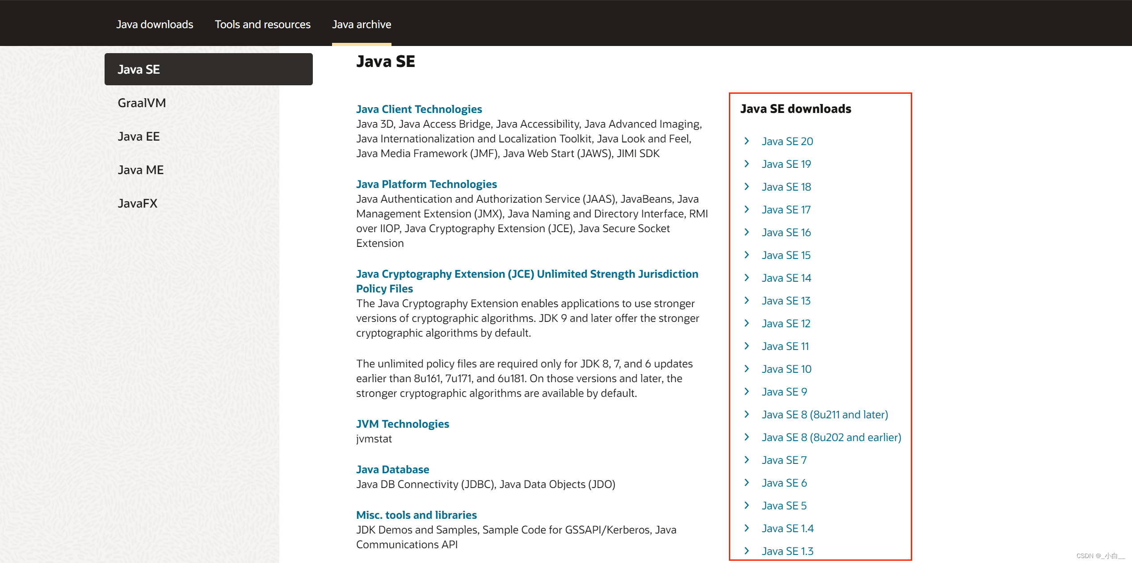The height and width of the screenshot is (563, 1132).
Task: Open the Java downloads tab
Action: [x=155, y=25]
